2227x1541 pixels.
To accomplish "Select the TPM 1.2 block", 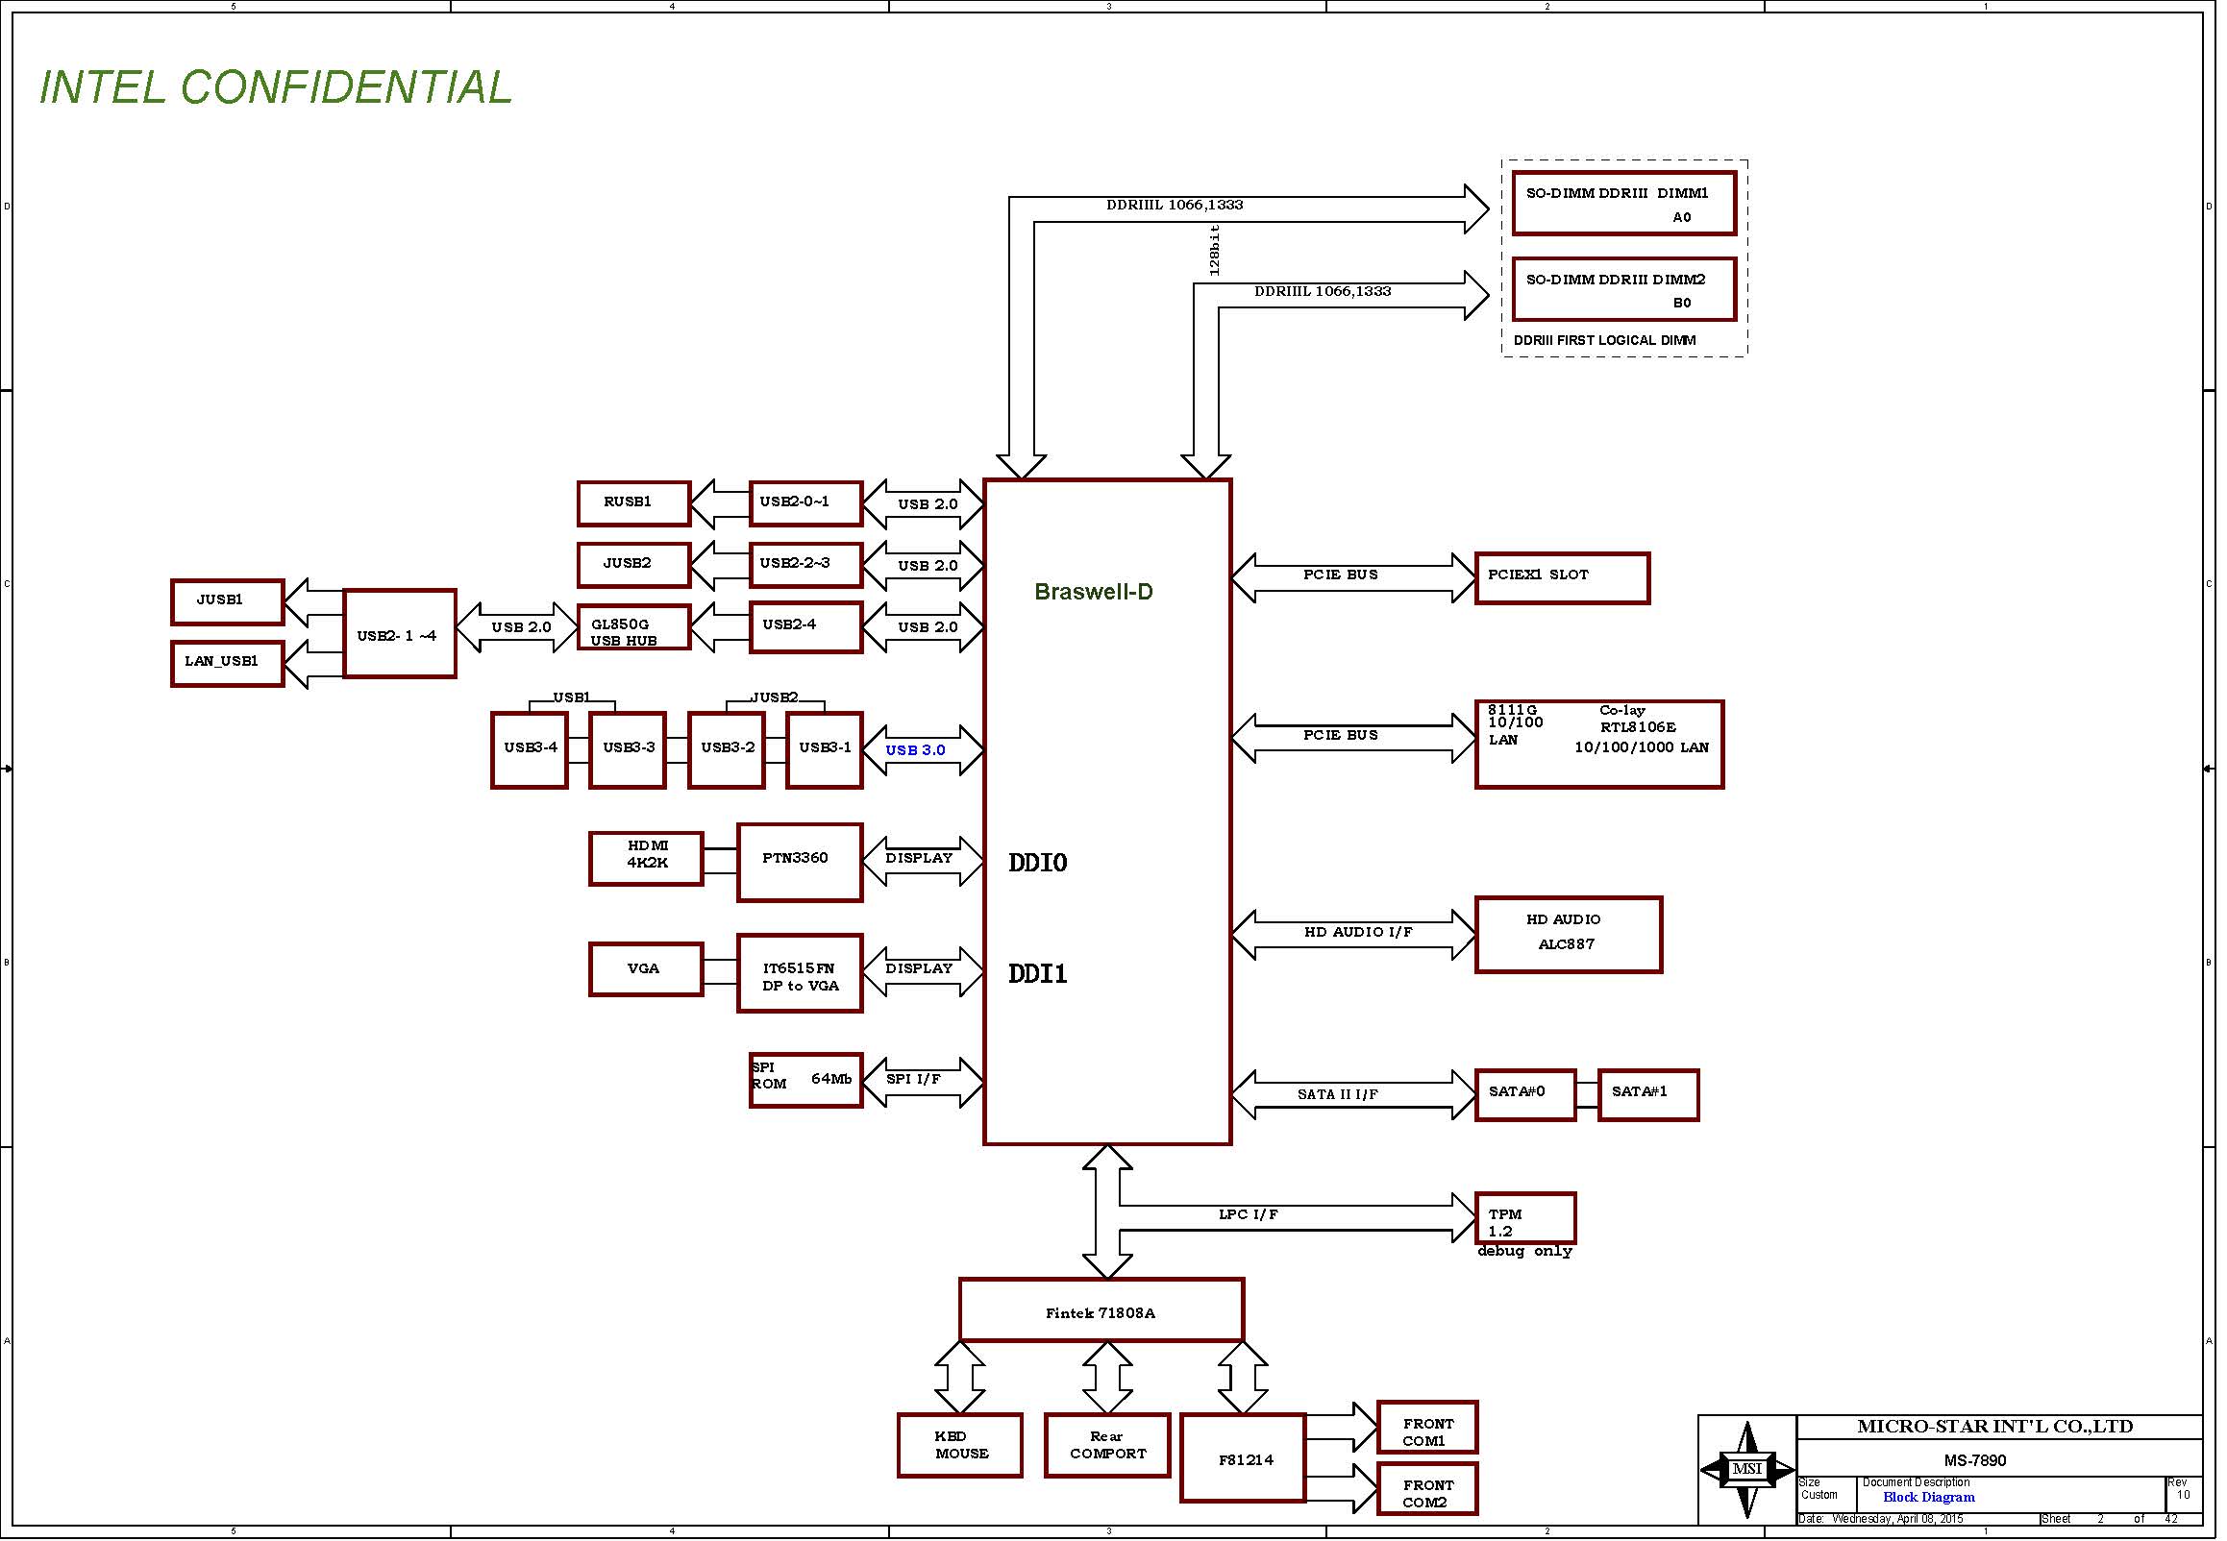I will 1525,1218.
